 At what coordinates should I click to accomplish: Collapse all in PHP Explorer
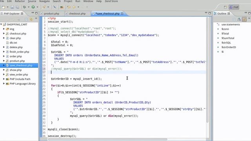pos(26,20)
